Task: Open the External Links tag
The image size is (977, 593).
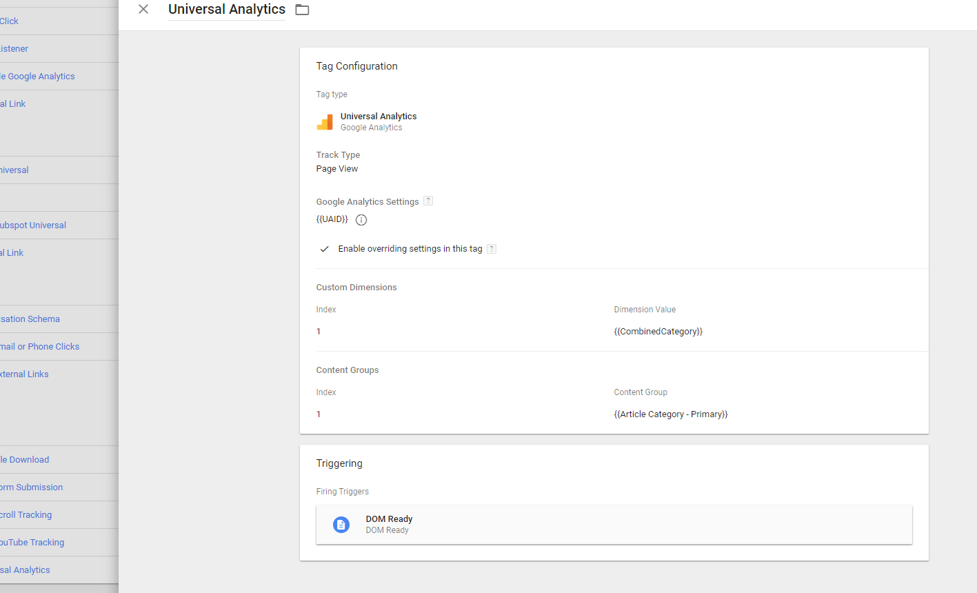Action: (24, 374)
